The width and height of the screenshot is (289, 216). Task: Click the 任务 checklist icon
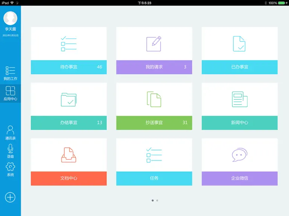point(154,155)
